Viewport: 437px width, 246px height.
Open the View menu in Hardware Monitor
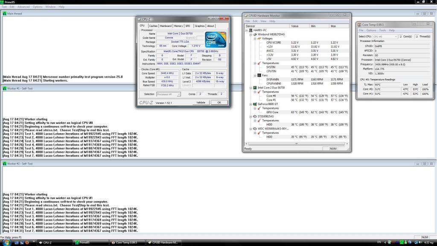(263, 21)
